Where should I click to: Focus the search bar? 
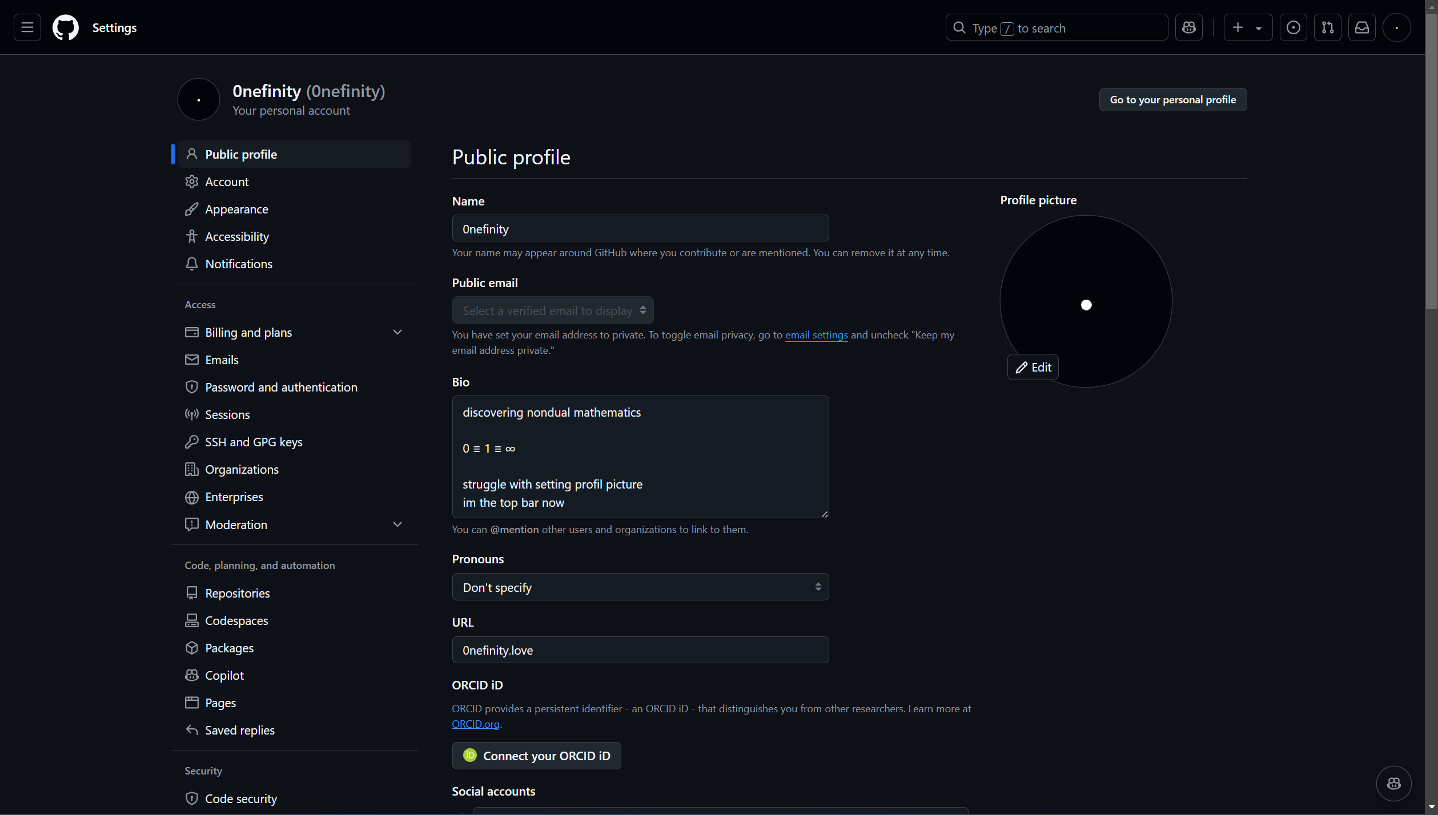pos(1057,27)
